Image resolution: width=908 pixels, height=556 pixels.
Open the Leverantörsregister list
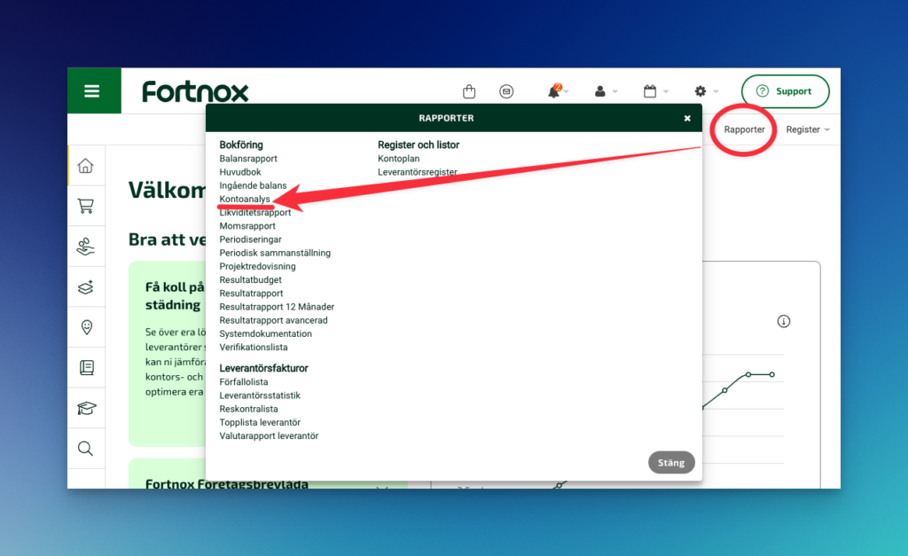[418, 172]
